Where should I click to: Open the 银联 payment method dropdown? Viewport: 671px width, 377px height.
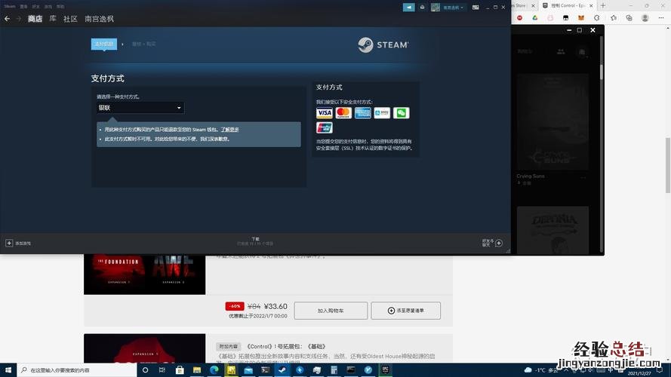[140, 108]
